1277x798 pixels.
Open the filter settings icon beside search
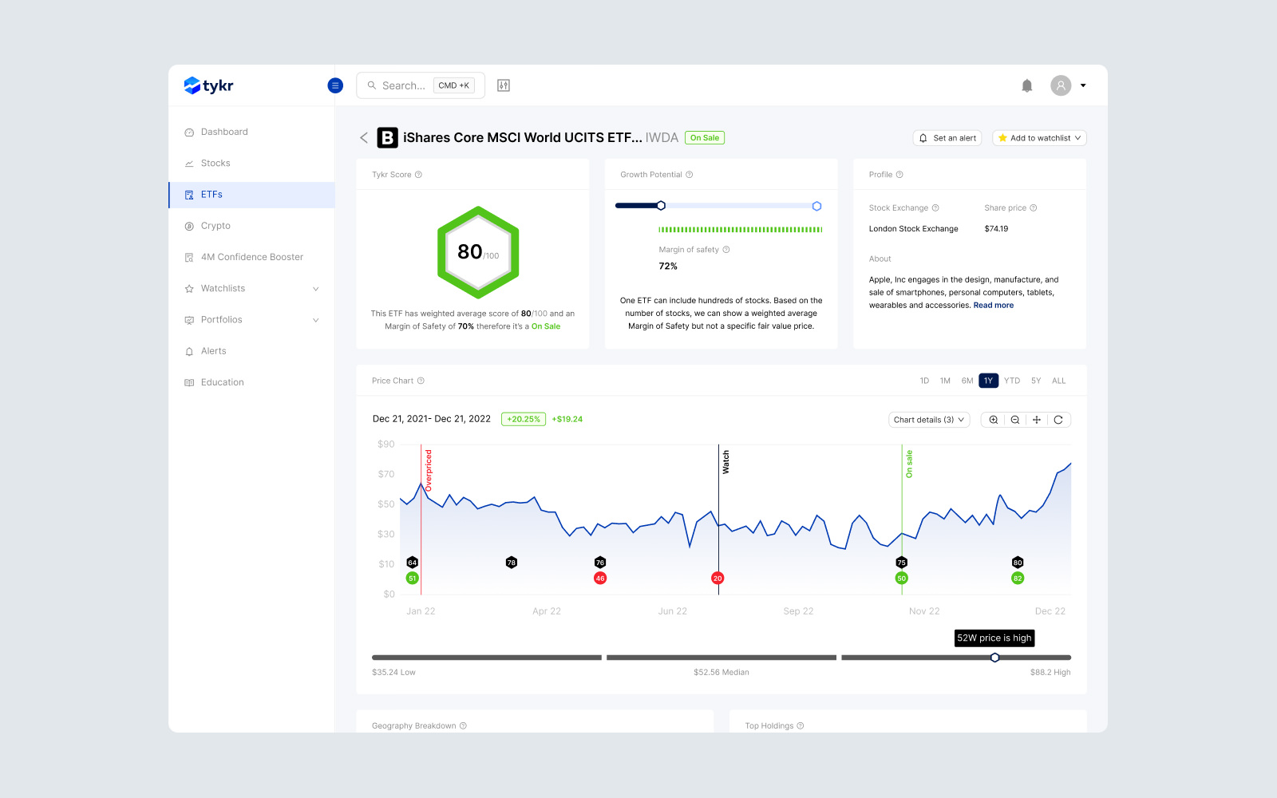[x=504, y=85]
